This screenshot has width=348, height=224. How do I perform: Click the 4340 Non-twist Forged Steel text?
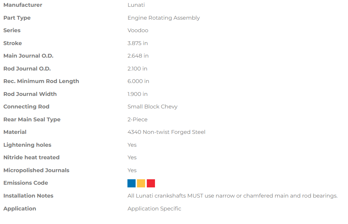click(167, 132)
